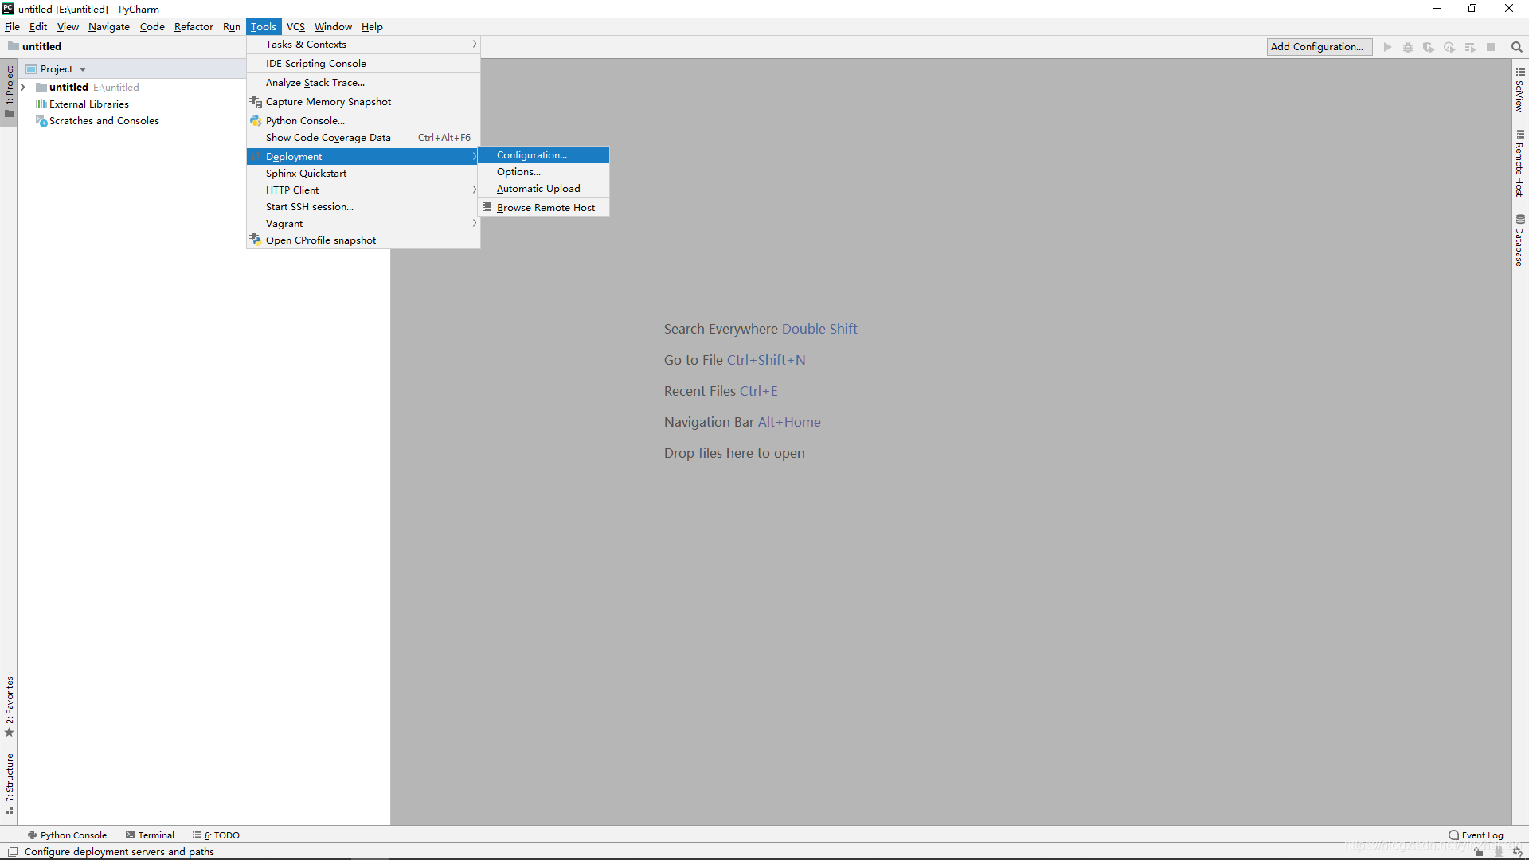Image resolution: width=1529 pixels, height=860 pixels.
Task: Select the Scratches and Consoles tree item
Action: tap(104, 121)
